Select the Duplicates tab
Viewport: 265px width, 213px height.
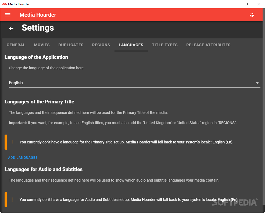click(x=71, y=45)
